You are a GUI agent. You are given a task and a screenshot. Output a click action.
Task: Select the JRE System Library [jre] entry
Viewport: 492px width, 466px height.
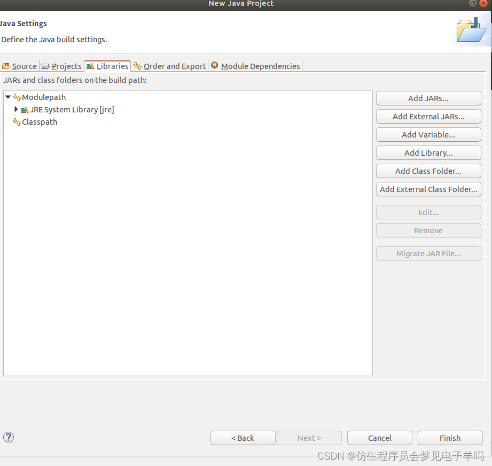pyautogui.click(x=72, y=110)
